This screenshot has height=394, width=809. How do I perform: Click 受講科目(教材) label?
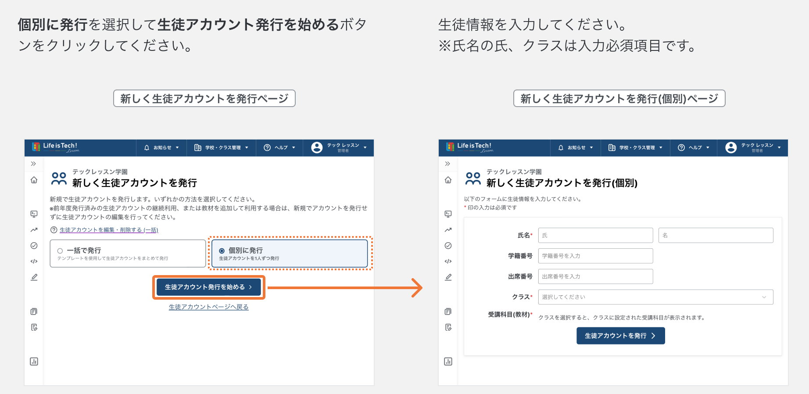(510, 315)
